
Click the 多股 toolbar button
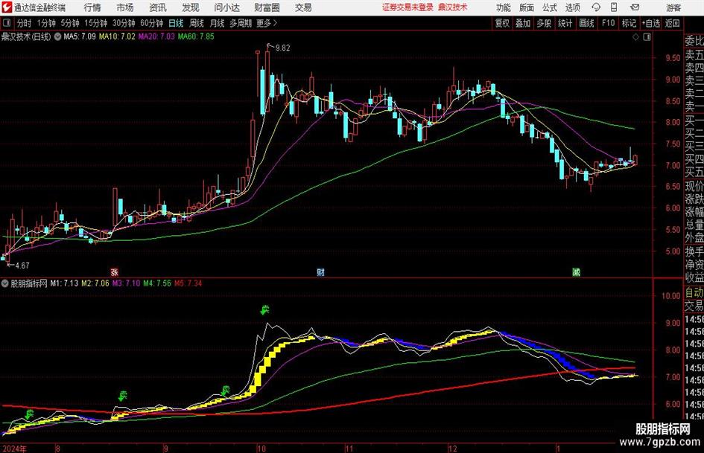pos(544,23)
